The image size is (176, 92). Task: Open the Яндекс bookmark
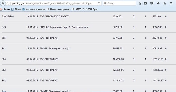[5, 9]
